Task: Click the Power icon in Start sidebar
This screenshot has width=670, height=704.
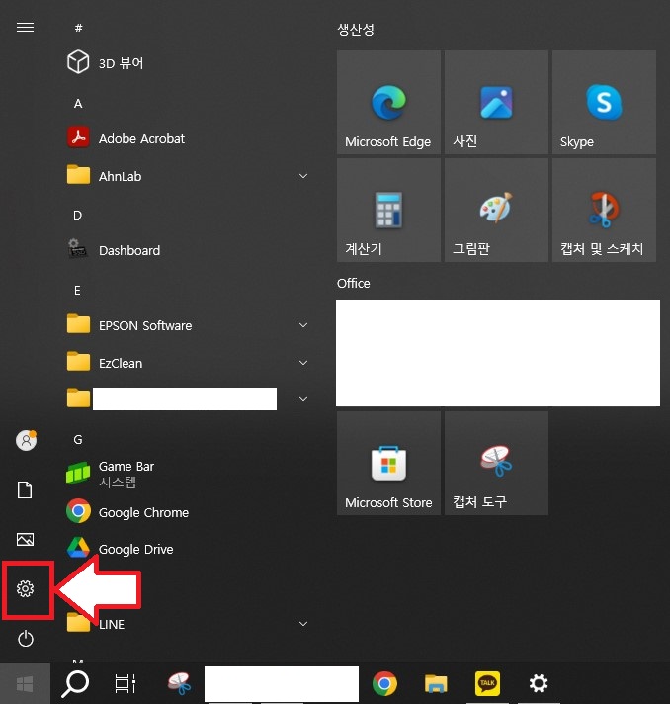Action: (x=26, y=639)
